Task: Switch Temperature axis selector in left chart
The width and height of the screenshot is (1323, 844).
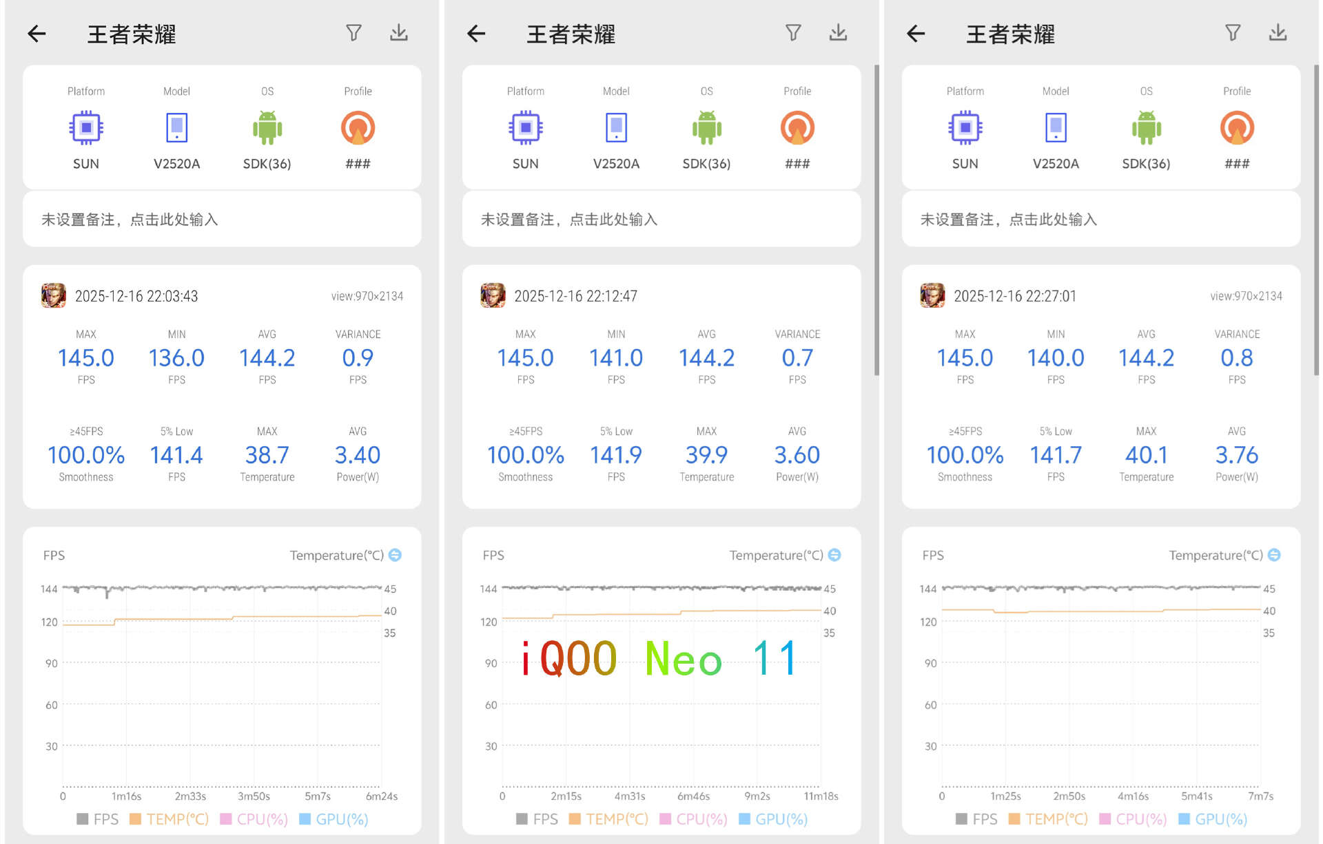Action: [395, 555]
